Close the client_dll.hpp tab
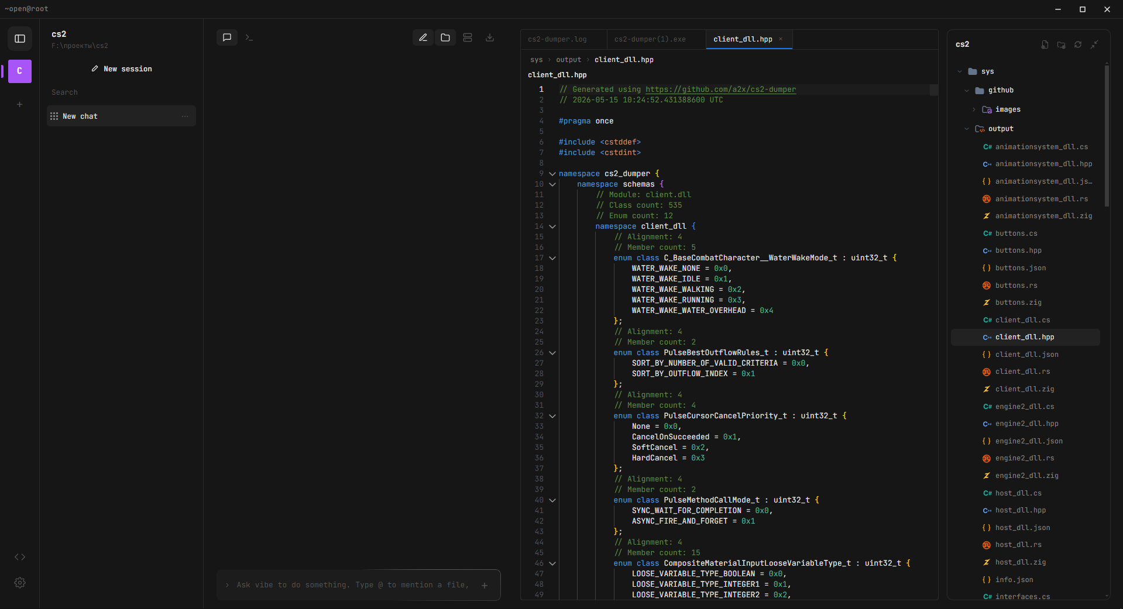Image resolution: width=1123 pixels, height=609 pixels. (x=781, y=39)
